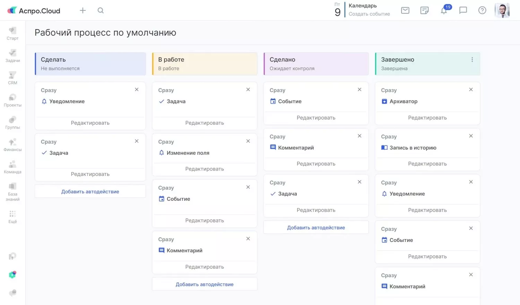
Task: Remove the Архиватор action card
Action: [471, 89]
